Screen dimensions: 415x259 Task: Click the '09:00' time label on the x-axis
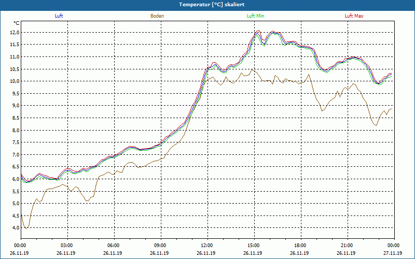point(160,246)
